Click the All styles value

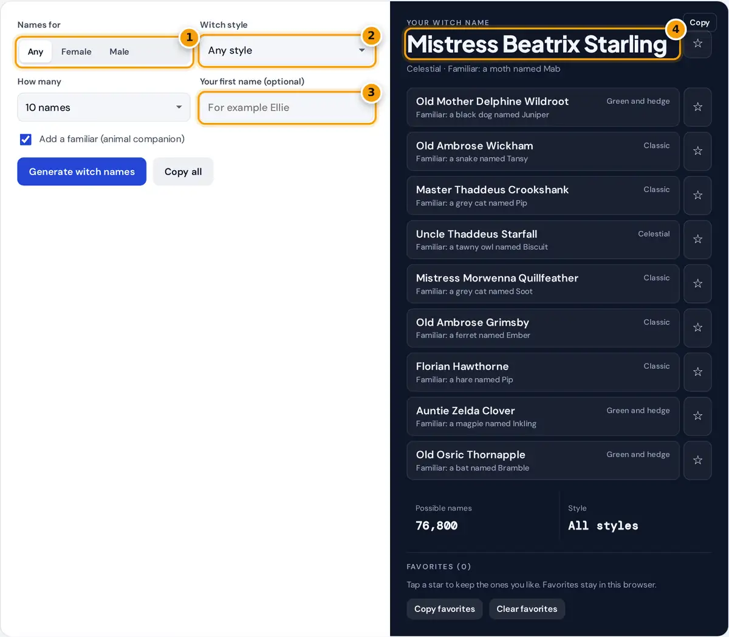tap(603, 526)
